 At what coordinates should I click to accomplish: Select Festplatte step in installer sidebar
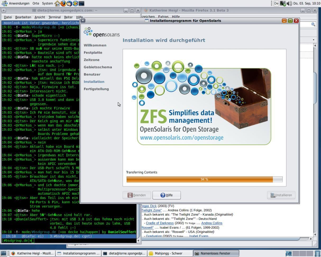coord(93,52)
